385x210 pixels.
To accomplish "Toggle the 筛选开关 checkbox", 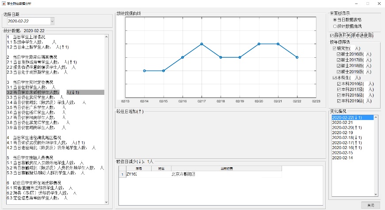I will [x=332, y=35].
